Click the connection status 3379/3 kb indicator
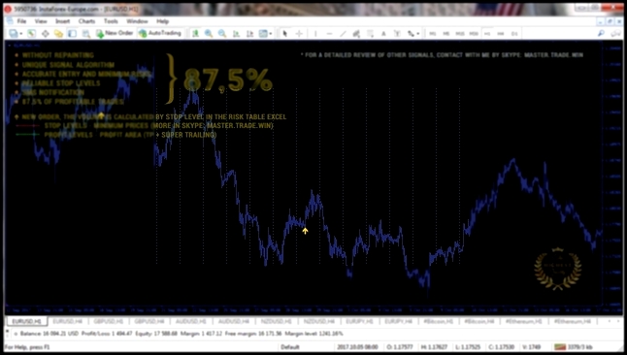Screen dimensions: 627x355 pyautogui.click(x=573, y=347)
